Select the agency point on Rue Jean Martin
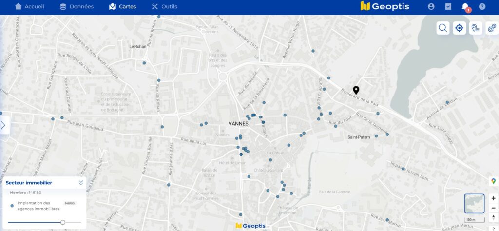499x231 pixels. tap(387, 220)
